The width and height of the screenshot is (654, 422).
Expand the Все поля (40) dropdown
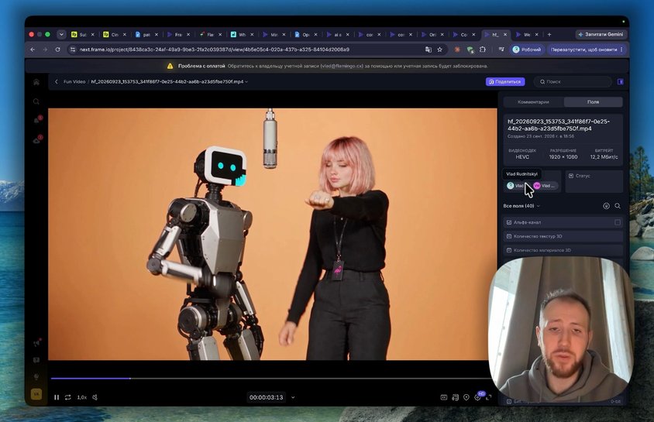point(521,206)
